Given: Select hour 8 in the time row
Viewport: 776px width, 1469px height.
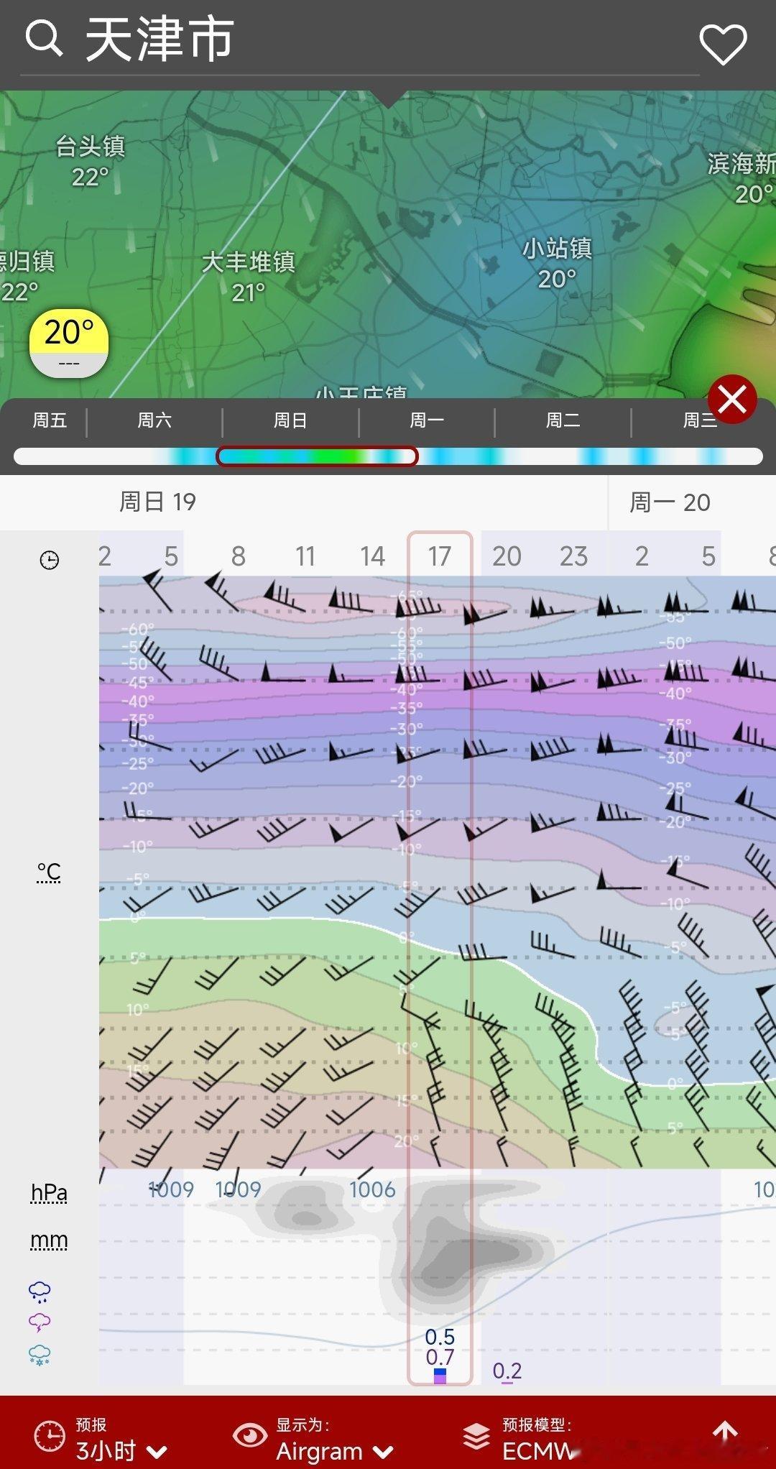Looking at the screenshot, I should 239,556.
